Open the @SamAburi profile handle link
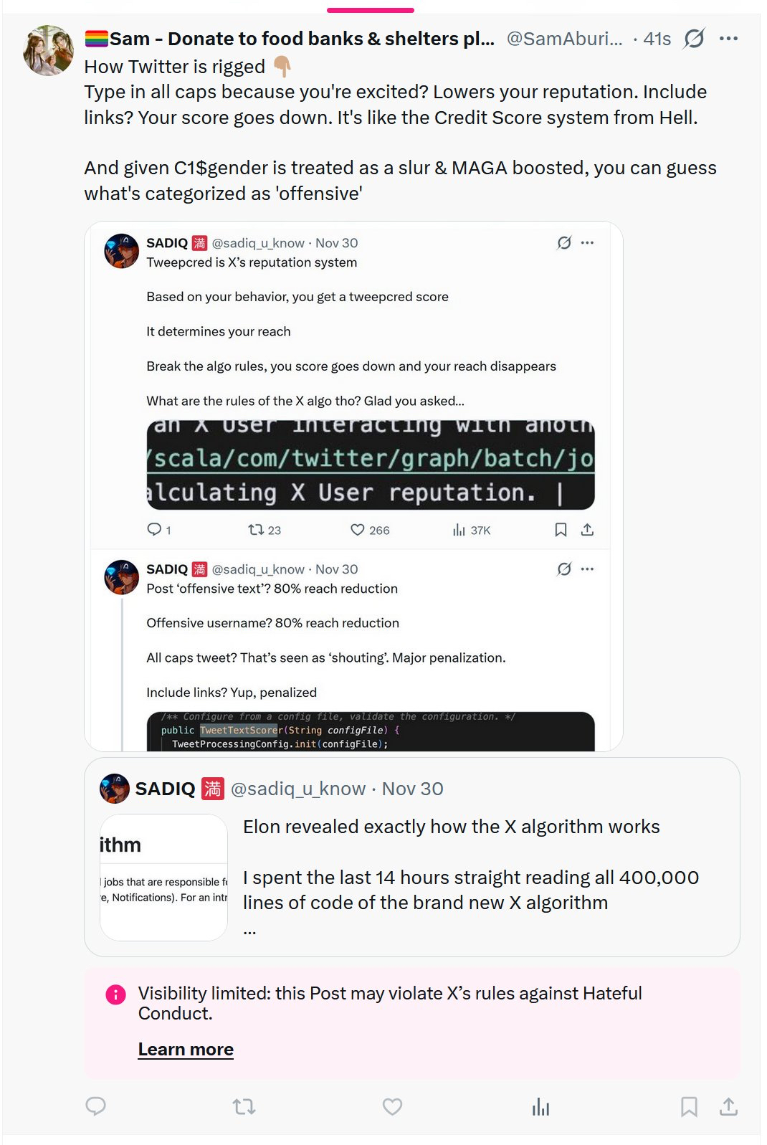Image resolution: width=767 pixels, height=1145 pixels. (x=564, y=39)
